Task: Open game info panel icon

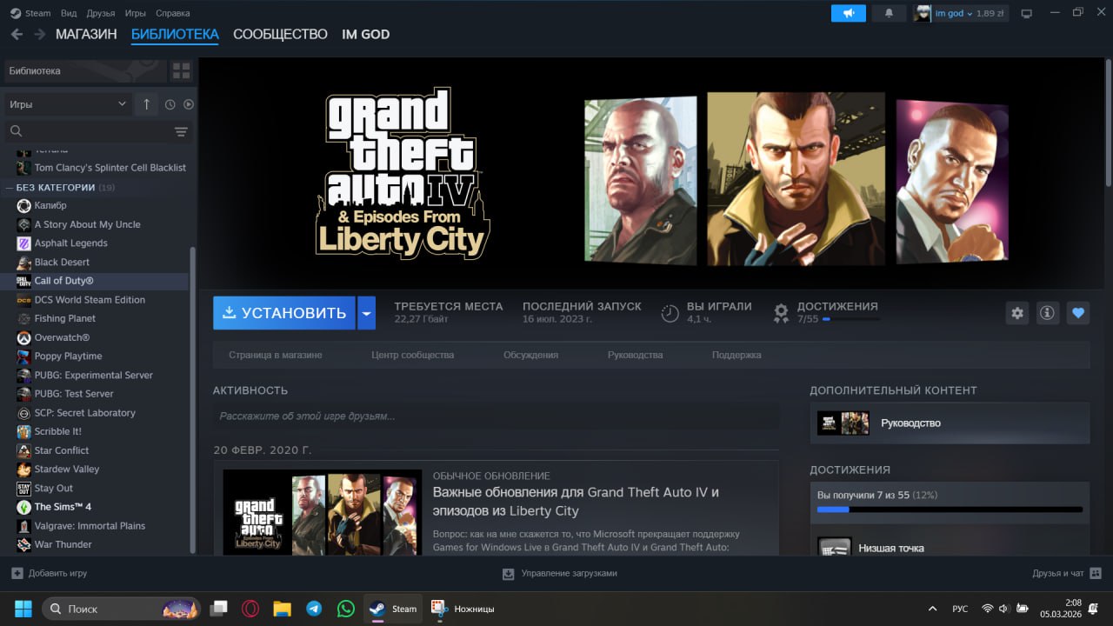Action: [x=1047, y=313]
